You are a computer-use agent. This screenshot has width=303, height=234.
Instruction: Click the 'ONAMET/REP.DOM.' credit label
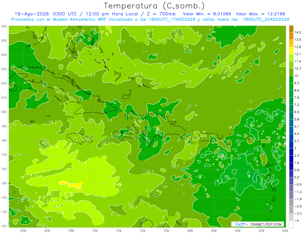(x=266, y=224)
